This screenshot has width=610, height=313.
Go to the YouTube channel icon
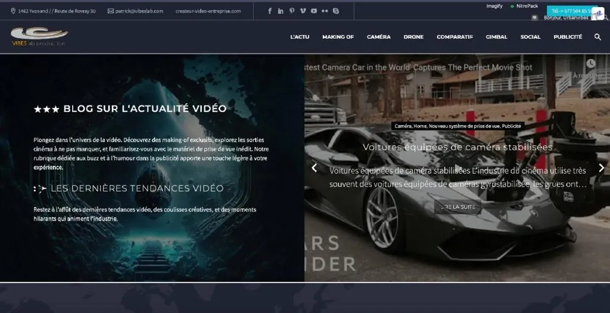click(314, 11)
